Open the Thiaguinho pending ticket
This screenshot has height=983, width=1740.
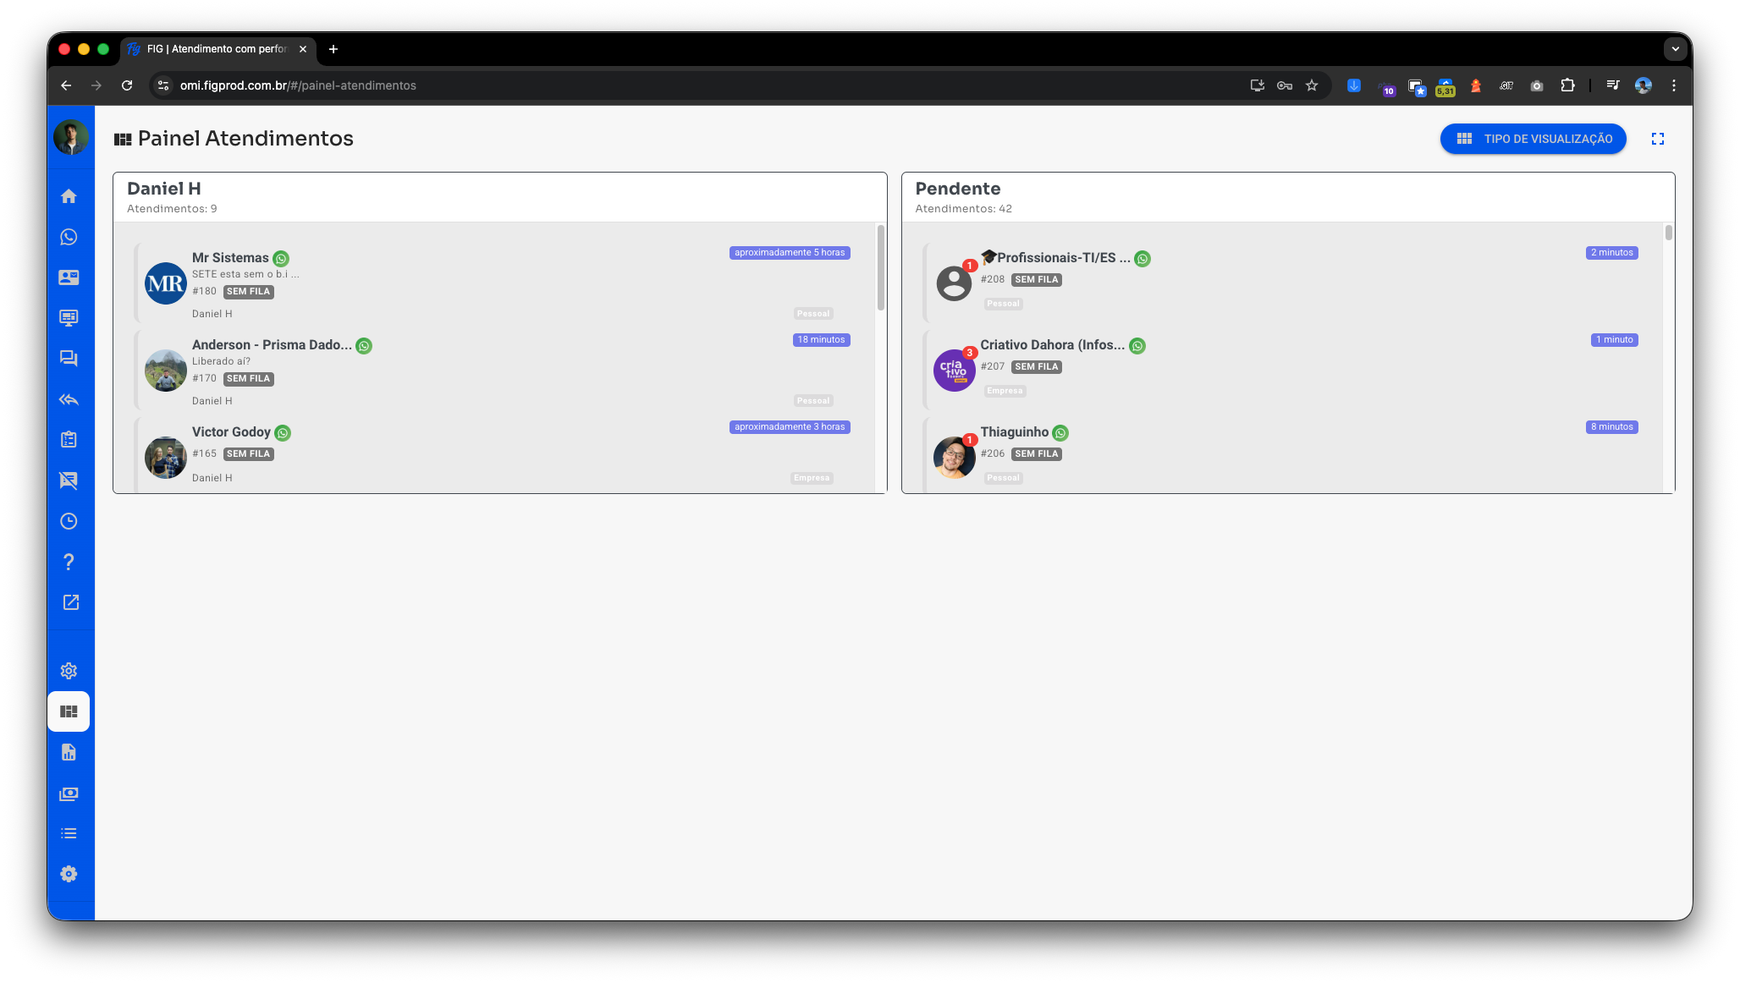click(1014, 432)
